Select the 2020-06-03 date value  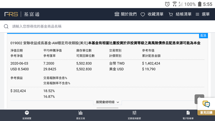tap(19, 63)
